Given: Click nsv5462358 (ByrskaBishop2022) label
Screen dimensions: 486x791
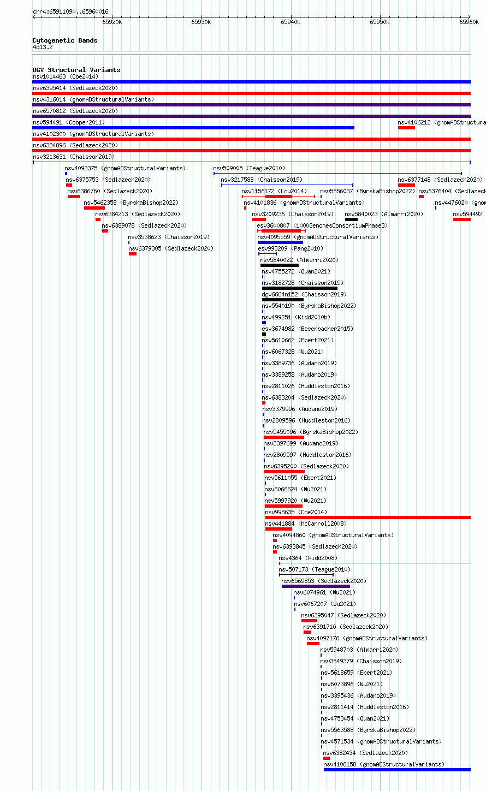Looking at the screenshot, I should click(131, 203).
